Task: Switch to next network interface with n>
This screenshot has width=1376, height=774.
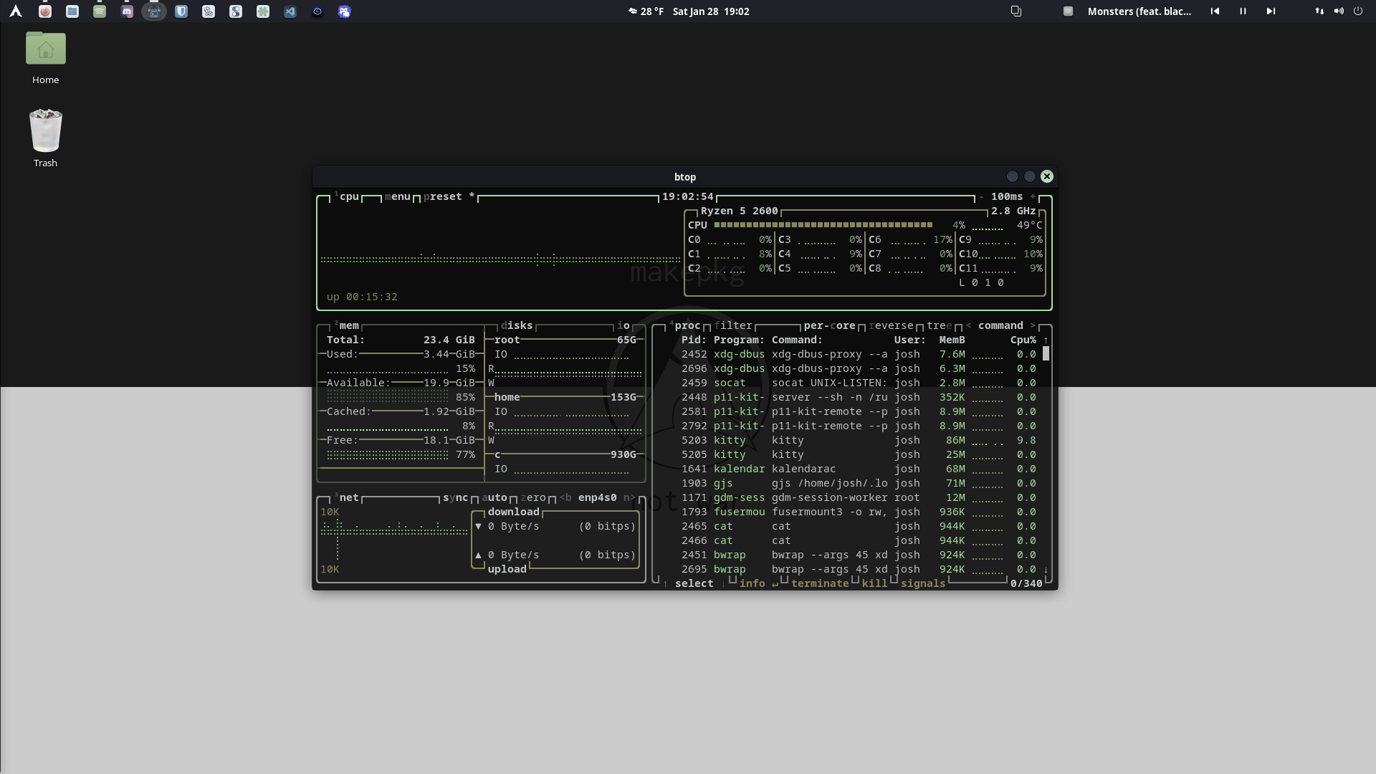Action: pyautogui.click(x=629, y=497)
